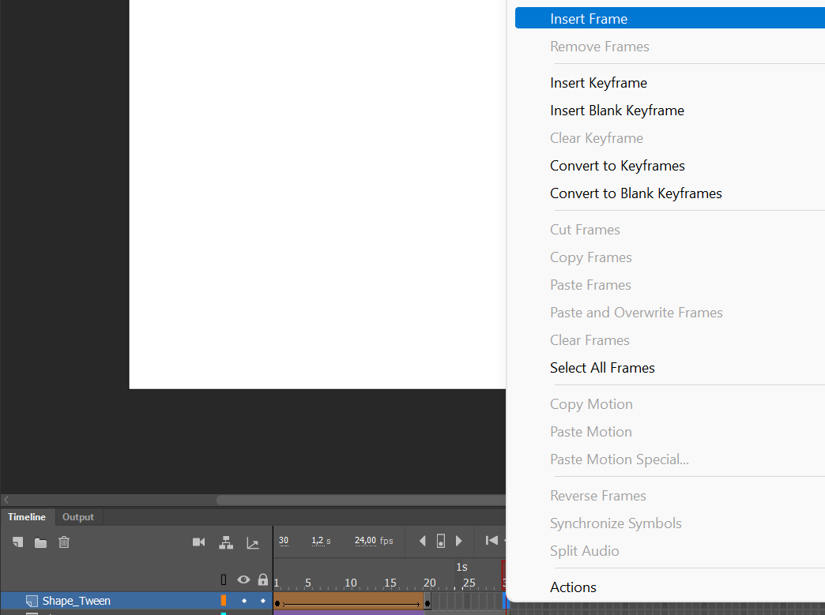Add a new layer folder
Image resolution: width=825 pixels, height=615 pixels.
pos(40,542)
